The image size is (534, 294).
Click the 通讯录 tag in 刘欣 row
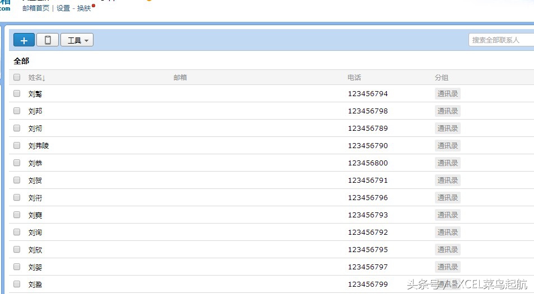[x=447, y=250]
